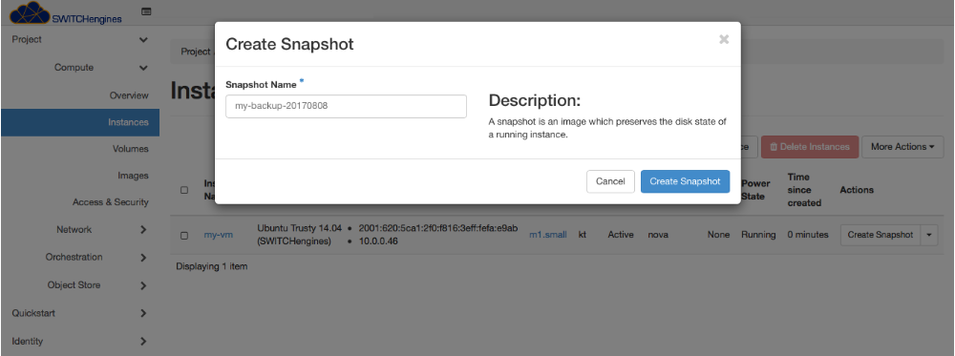The width and height of the screenshot is (955, 356).
Task: Open the my-vm instance link
Action: (x=218, y=235)
